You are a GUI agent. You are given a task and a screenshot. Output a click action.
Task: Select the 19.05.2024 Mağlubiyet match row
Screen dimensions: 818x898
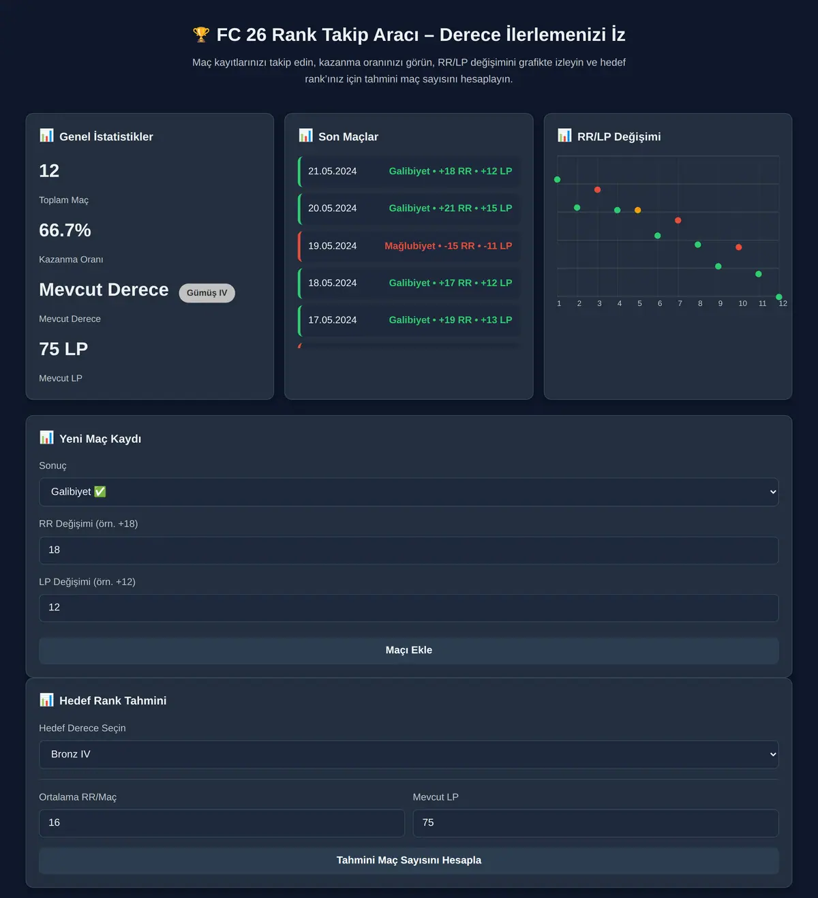[409, 246]
